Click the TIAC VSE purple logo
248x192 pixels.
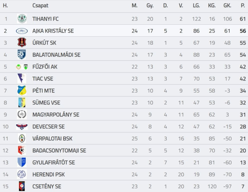tap(22, 79)
